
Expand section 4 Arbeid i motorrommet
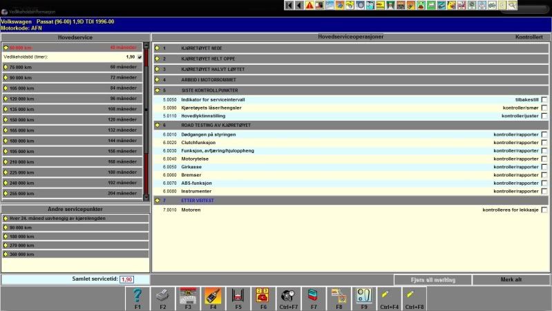tap(157, 80)
